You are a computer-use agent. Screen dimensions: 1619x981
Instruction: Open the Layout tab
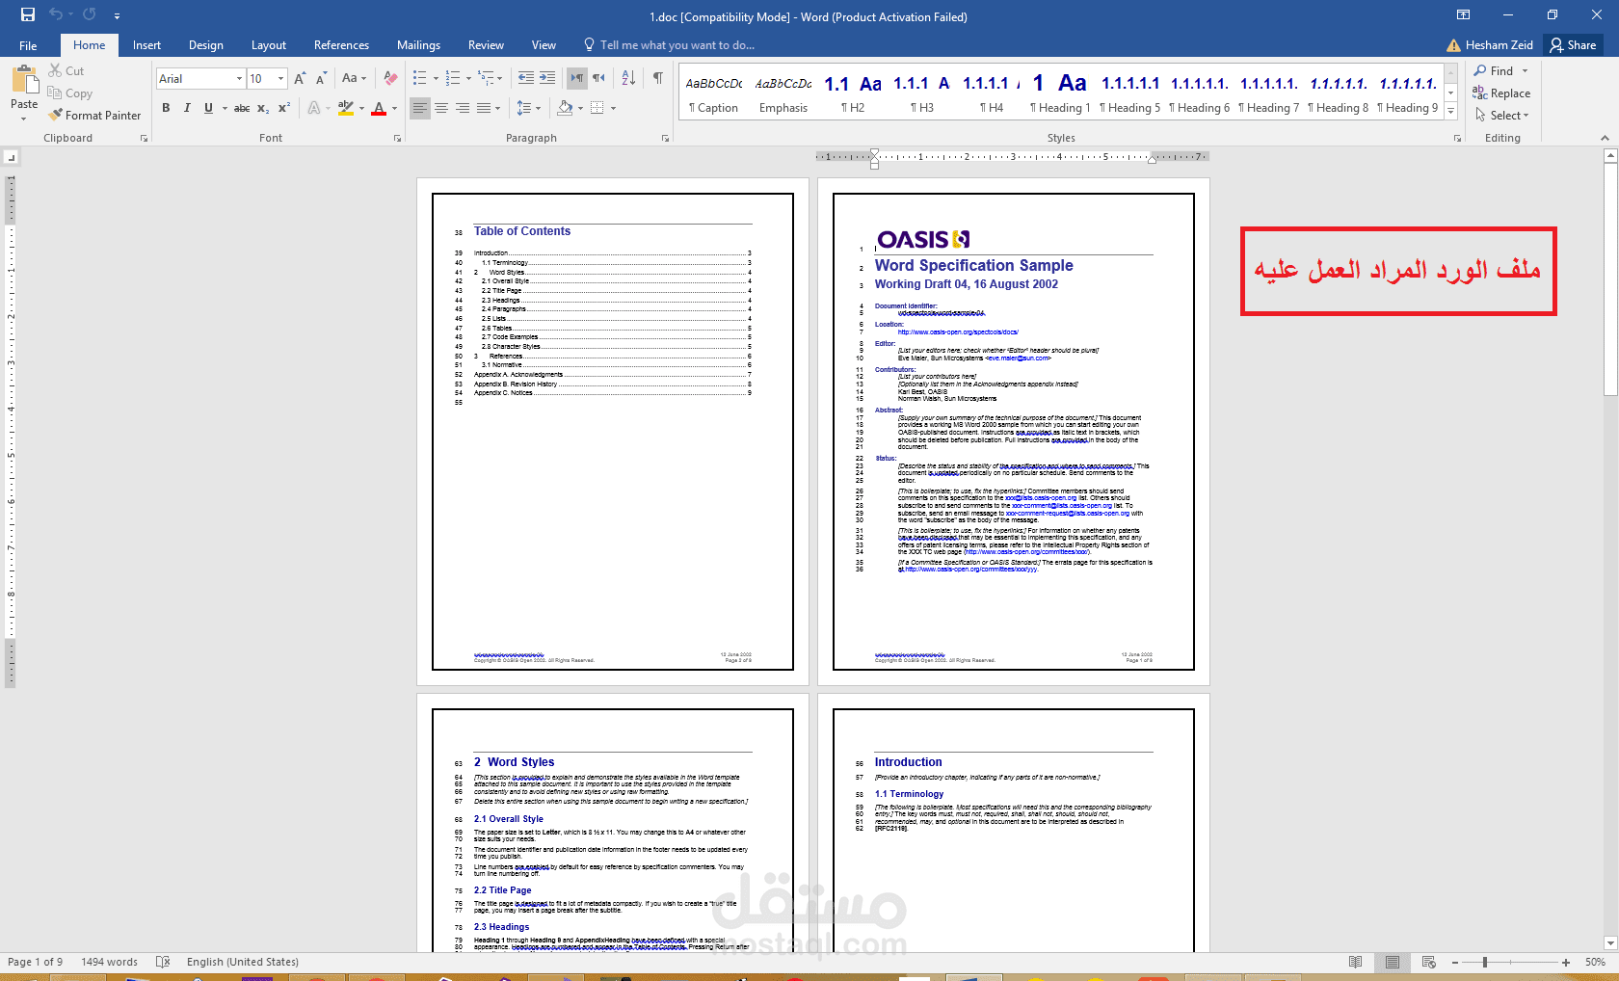tap(269, 45)
